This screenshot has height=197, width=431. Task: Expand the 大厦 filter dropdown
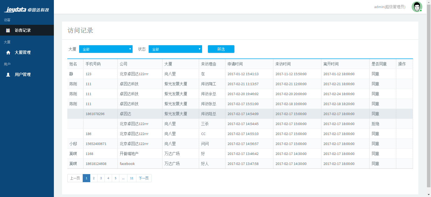(x=106, y=49)
